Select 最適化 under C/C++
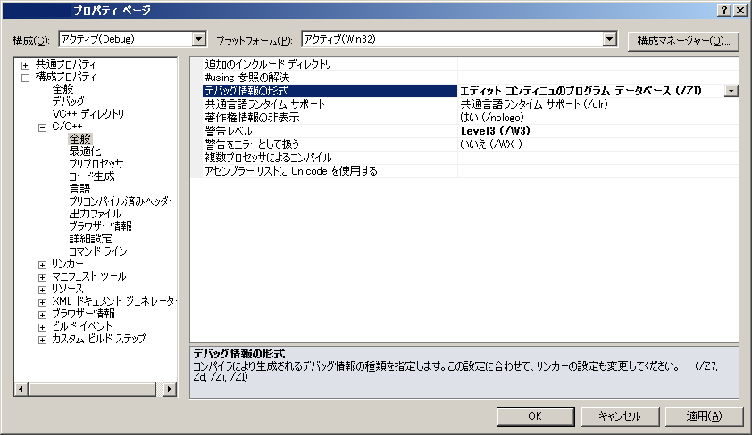752x435 pixels. tap(85, 152)
